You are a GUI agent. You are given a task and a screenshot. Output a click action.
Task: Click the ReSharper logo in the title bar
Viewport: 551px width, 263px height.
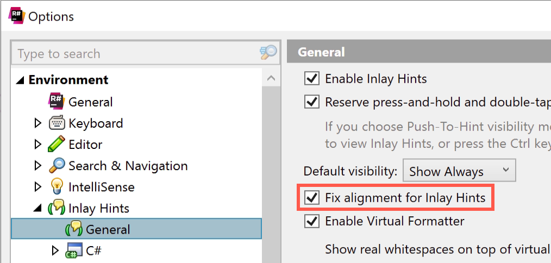coord(16,16)
